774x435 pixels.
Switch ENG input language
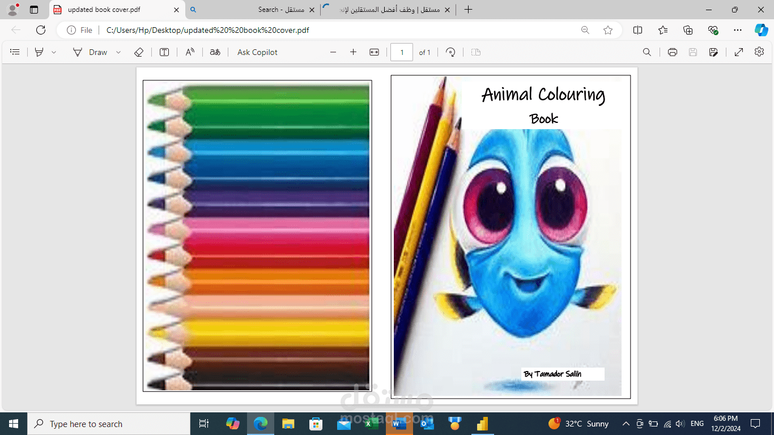click(697, 424)
